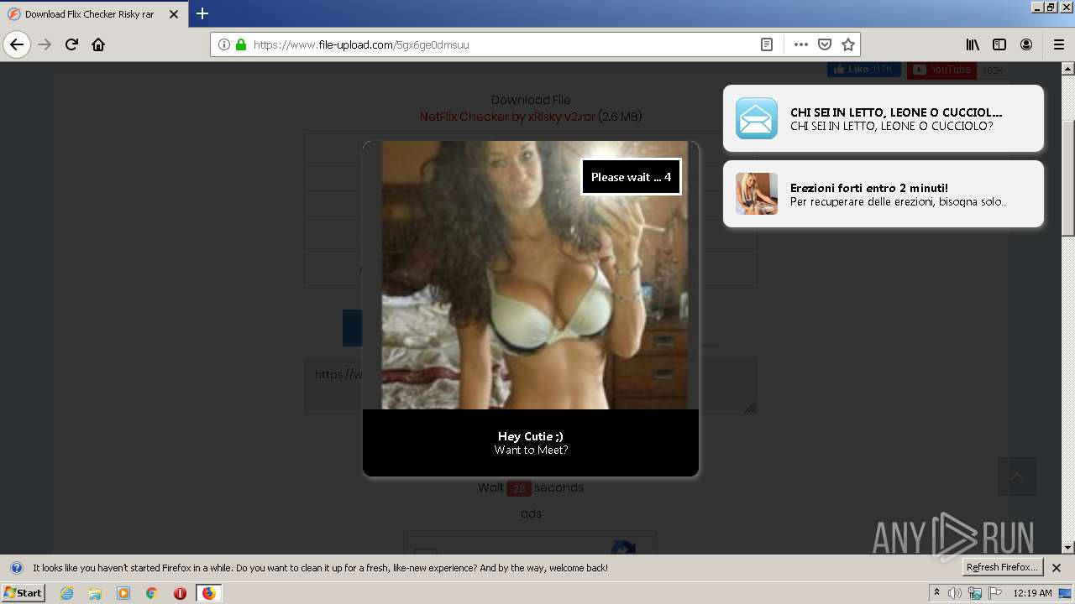
Task: Select Firefox taskbar button
Action: pyautogui.click(x=208, y=593)
